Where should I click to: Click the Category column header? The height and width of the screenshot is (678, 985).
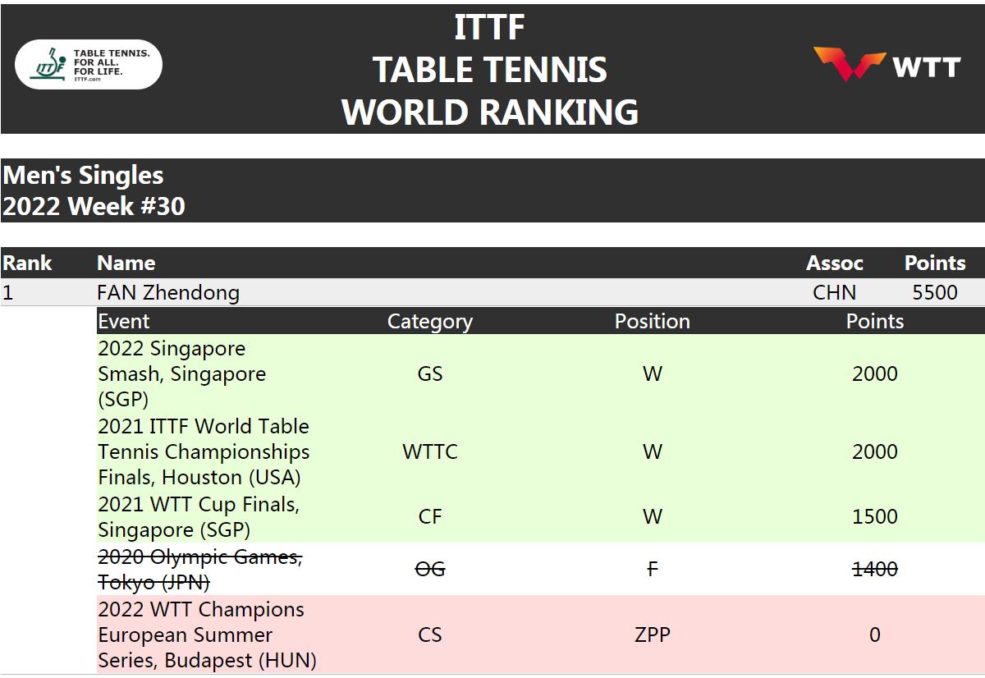(429, 321)
